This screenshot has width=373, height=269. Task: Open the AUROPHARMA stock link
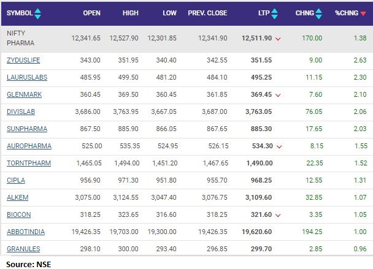pyautogui.click(x=29, y=146)
